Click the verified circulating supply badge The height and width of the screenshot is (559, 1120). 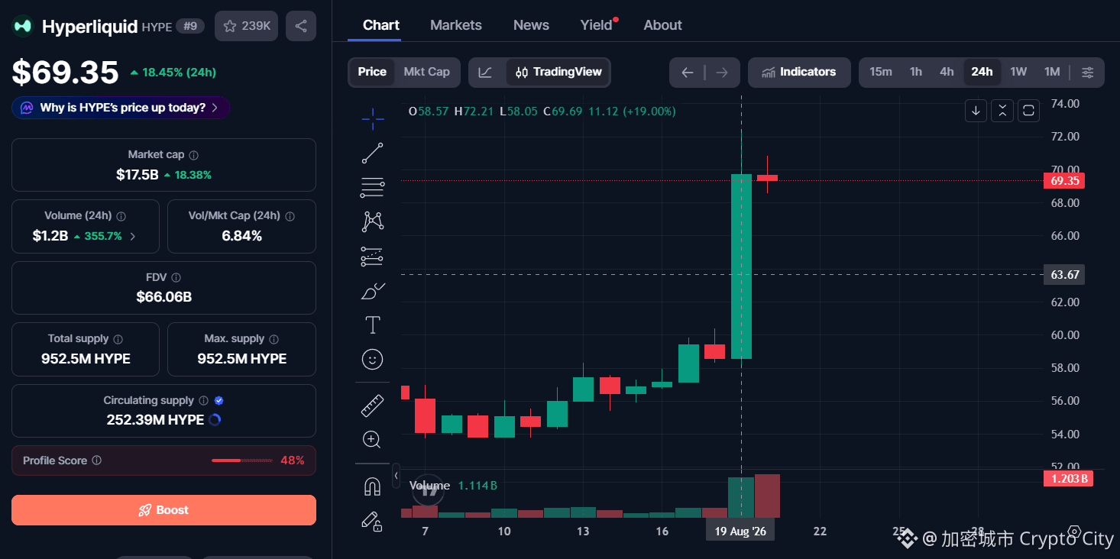219,400
